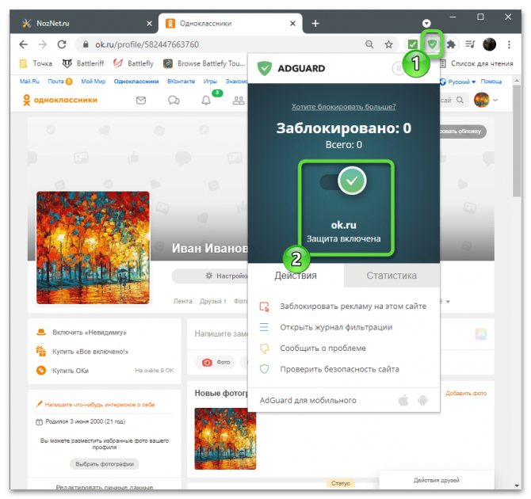
Task: Open the Battlefly bookmark
Action: [x=133, y=63]
